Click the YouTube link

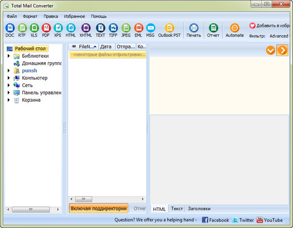(269, 220)
